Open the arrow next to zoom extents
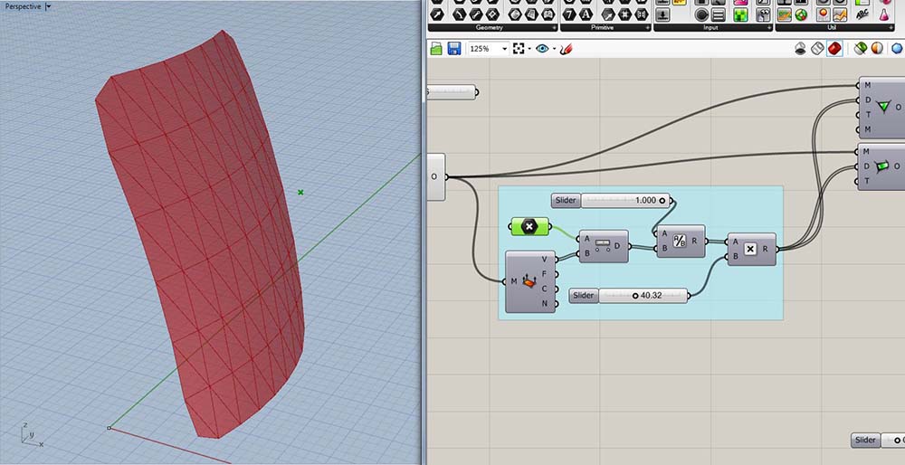Image resolution: width=905 pixels, height=465 pixels. pyautogui.click(x=529, y=50)
